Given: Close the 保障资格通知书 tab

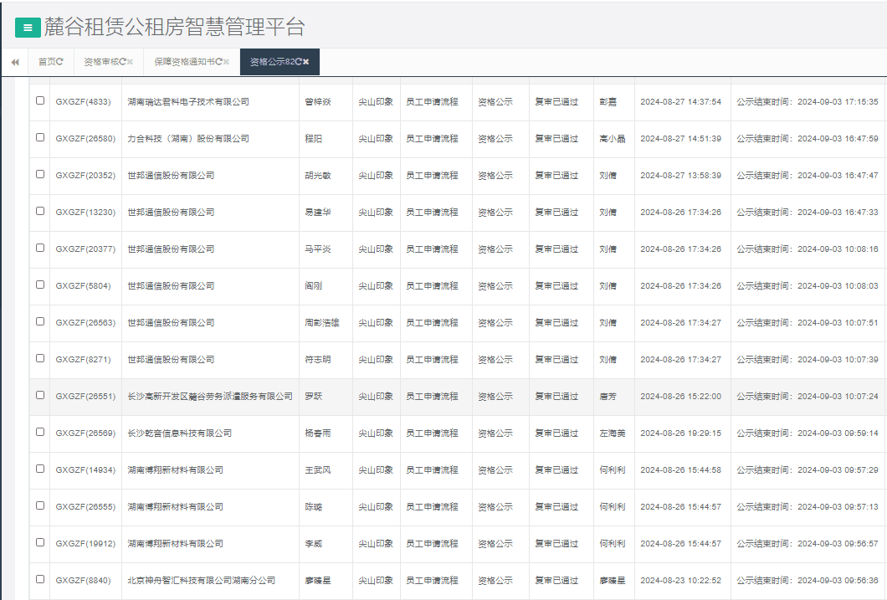Looking at the screenshot, I should 226,62.
